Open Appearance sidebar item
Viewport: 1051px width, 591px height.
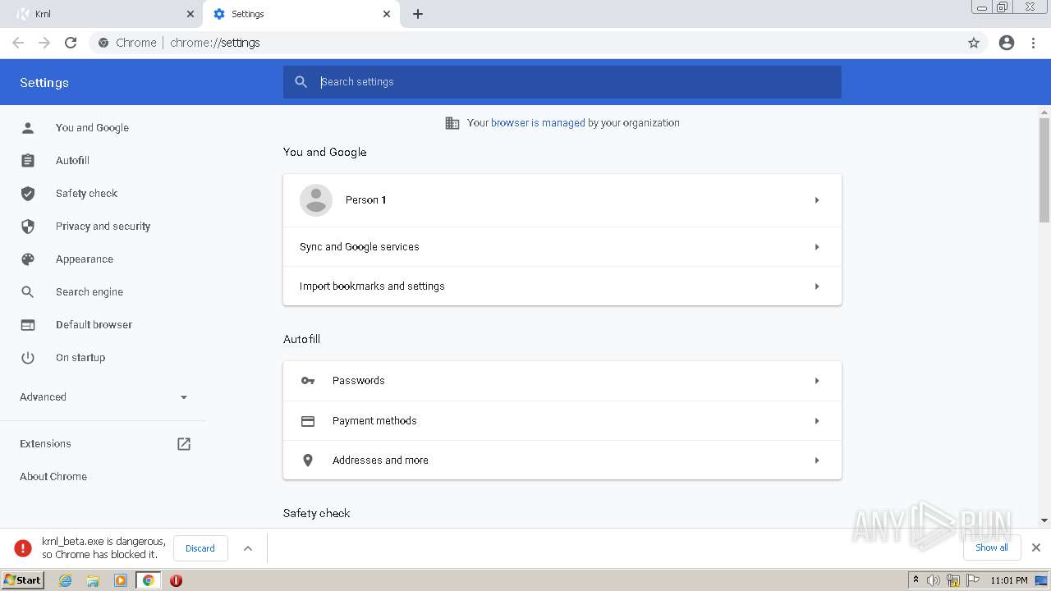(85, 259)
